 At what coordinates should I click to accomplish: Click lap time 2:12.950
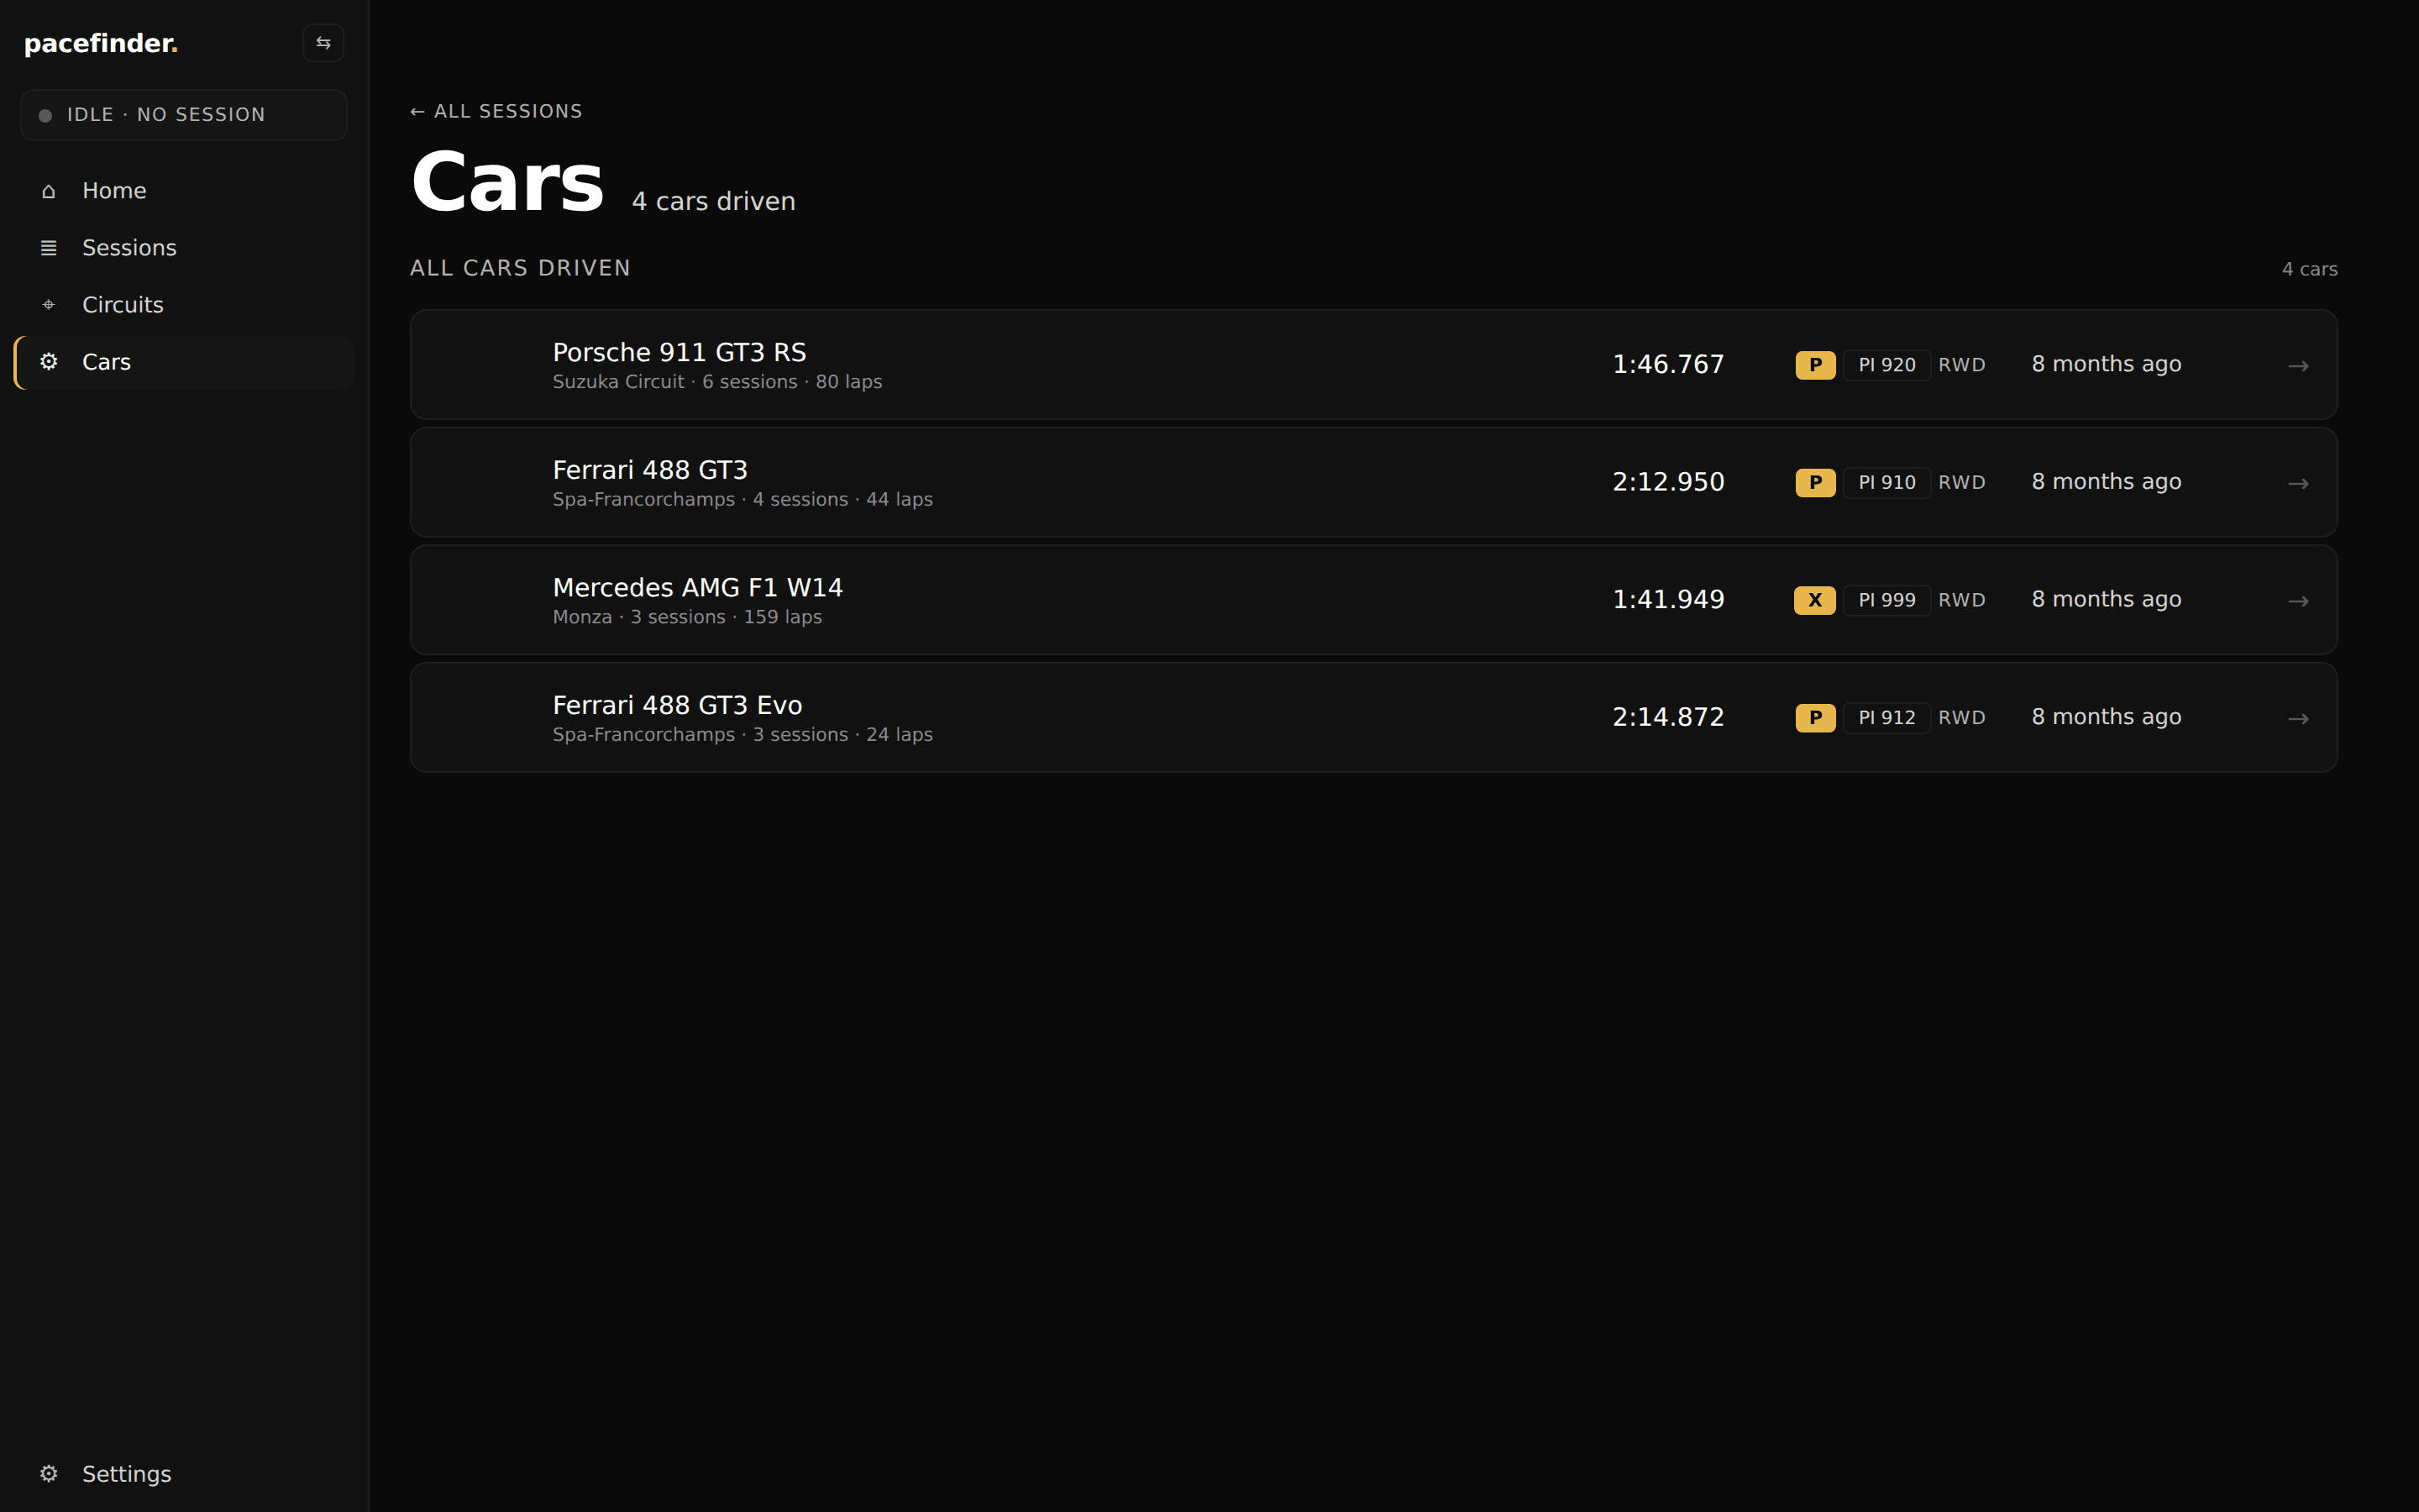coord(1668,482)
